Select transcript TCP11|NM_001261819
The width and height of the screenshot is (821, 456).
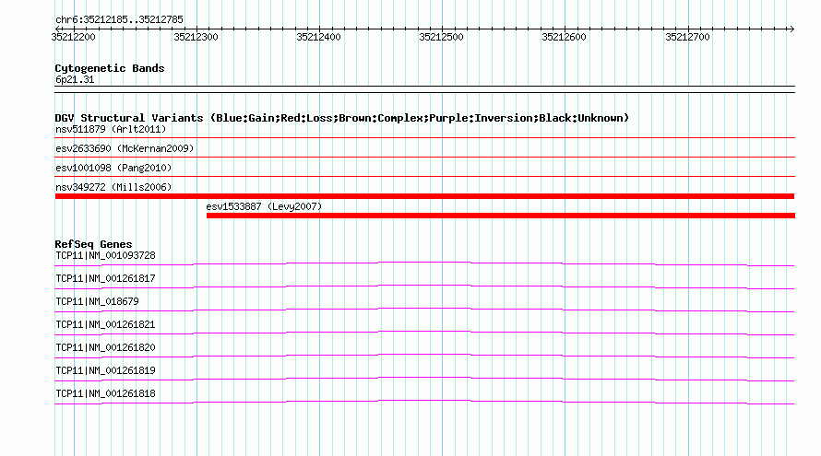click(x=105, y=370)
